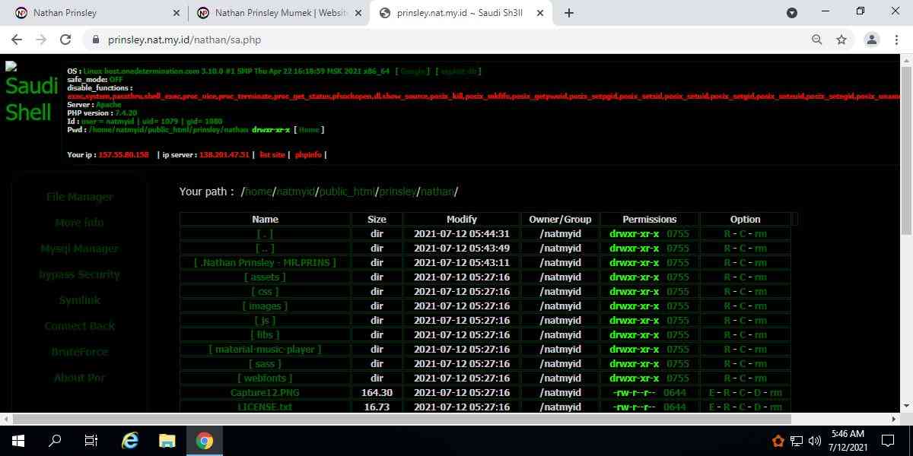Viewport: 913px width, 456px height.
Task: Open More Info in the sidebar
Action: click(x=80, y=223)
